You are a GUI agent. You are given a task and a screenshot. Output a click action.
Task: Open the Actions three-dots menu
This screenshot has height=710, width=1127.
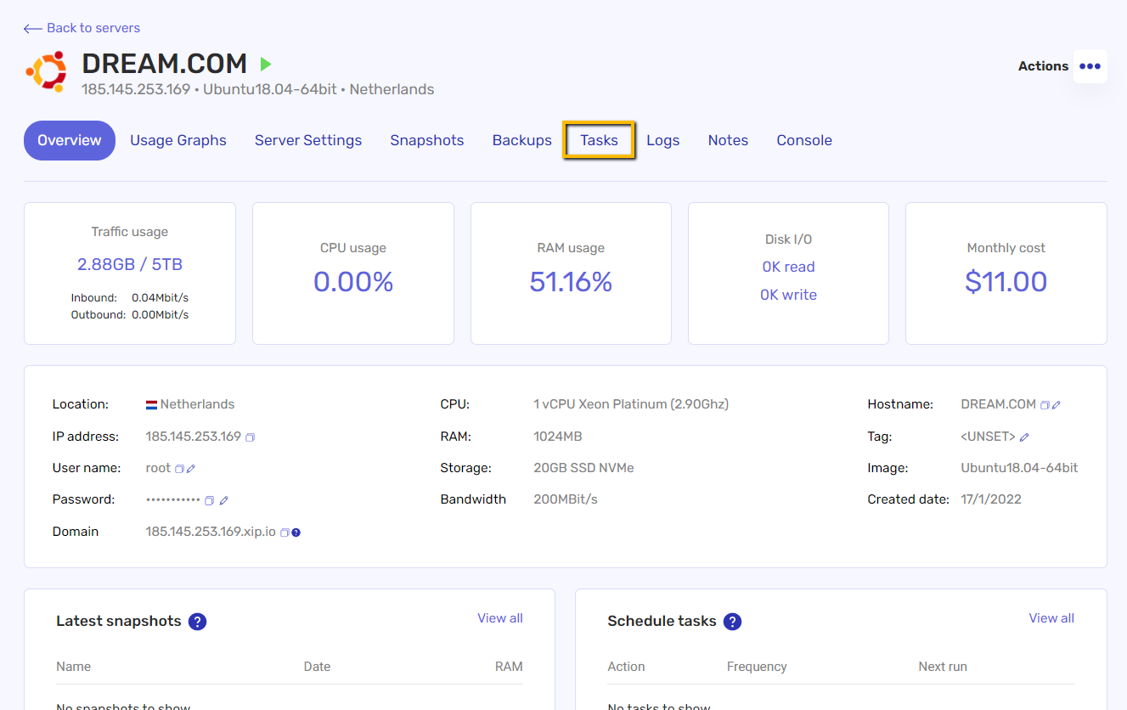click(x=1090, y=66)
